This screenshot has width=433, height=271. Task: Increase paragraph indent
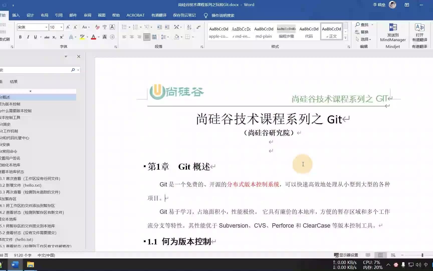pos(167,27)
